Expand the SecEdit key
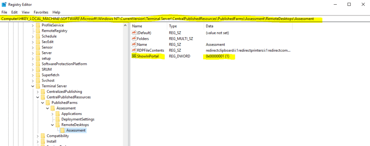Screen dimensions: 370x146 (33, 42)
